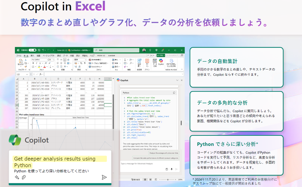
Task: Click the percent style icon
Action: point(81,63)
